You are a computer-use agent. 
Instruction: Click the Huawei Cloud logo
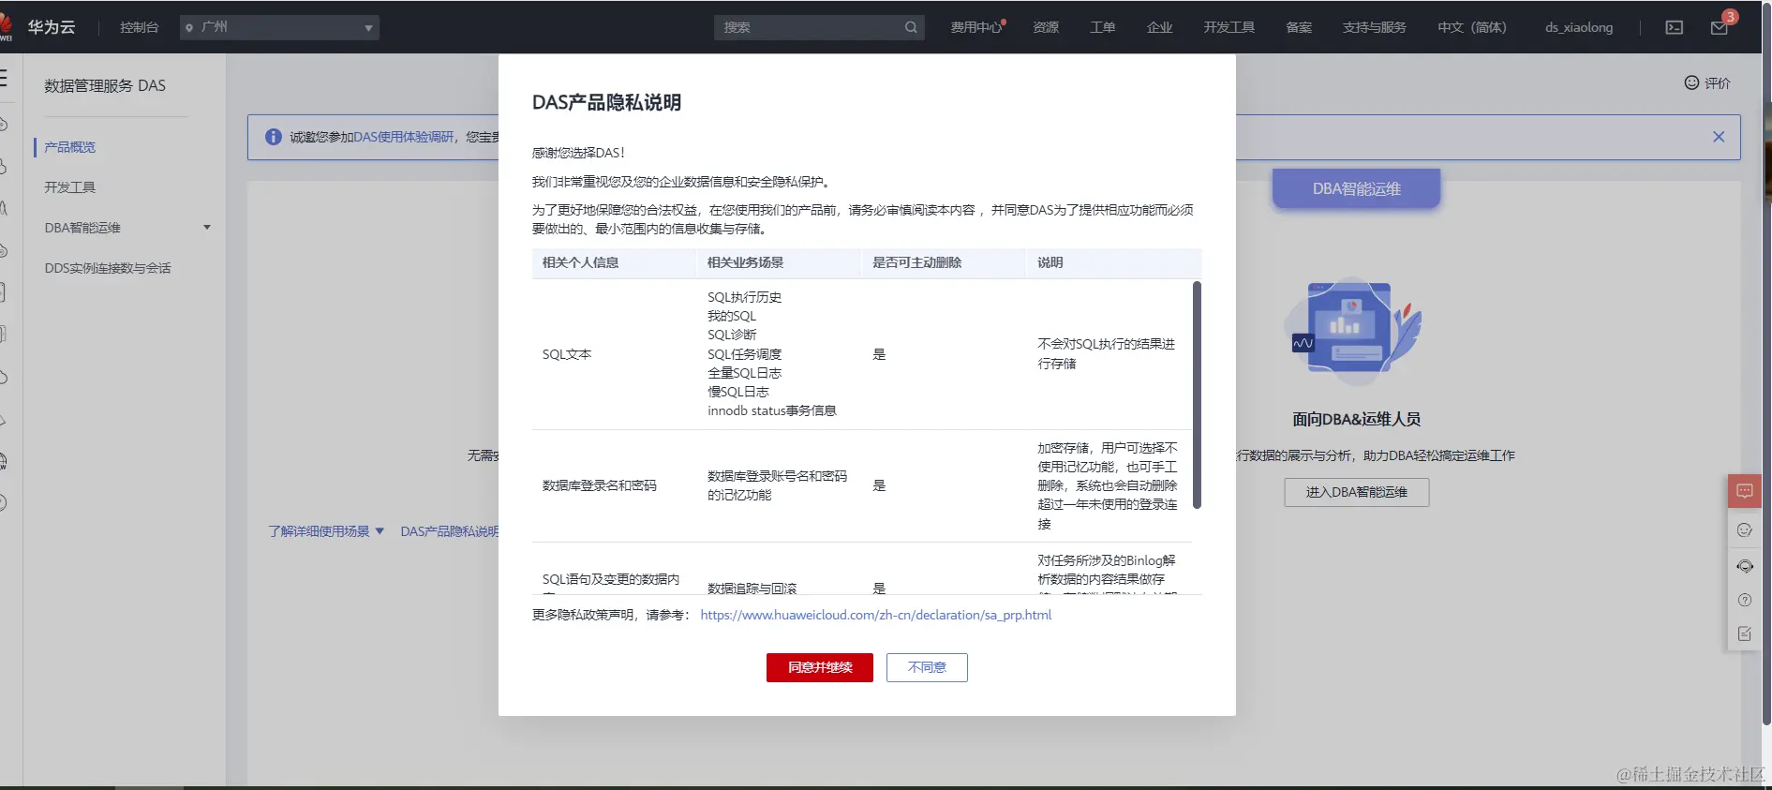pyautogui.click(x=37, y=27)
